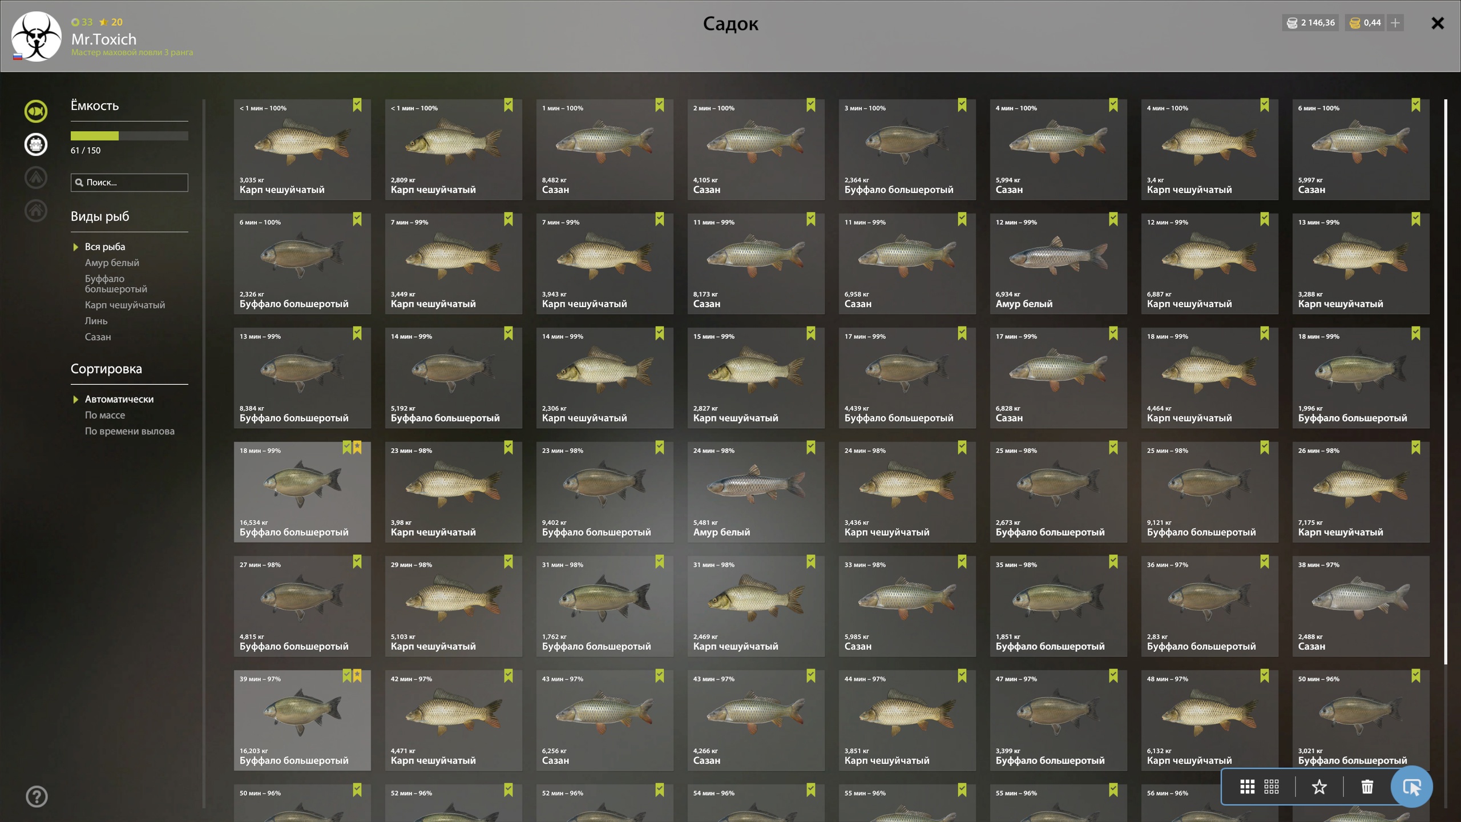Click the star favorite icon in toolbar
The width and height of the screenshot is (1461, 822).
click(1319, 787)
